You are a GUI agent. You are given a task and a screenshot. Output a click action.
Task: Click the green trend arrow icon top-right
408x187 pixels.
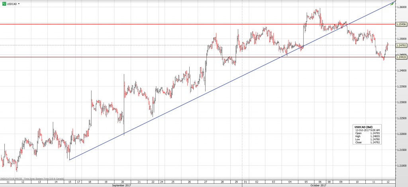[392, 4]
